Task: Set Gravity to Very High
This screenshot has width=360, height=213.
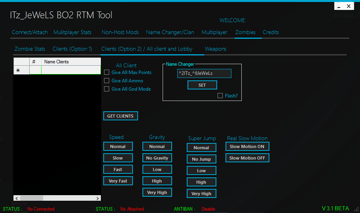Action: click(157, 192)
